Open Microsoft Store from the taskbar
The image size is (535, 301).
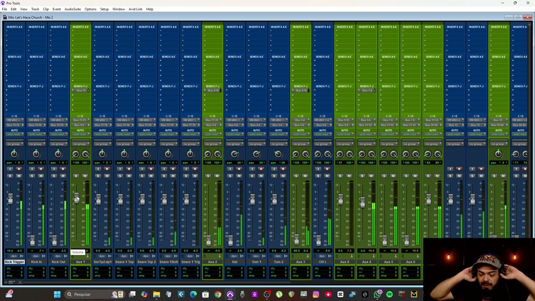pyautogui.click(x=205, y=294)
